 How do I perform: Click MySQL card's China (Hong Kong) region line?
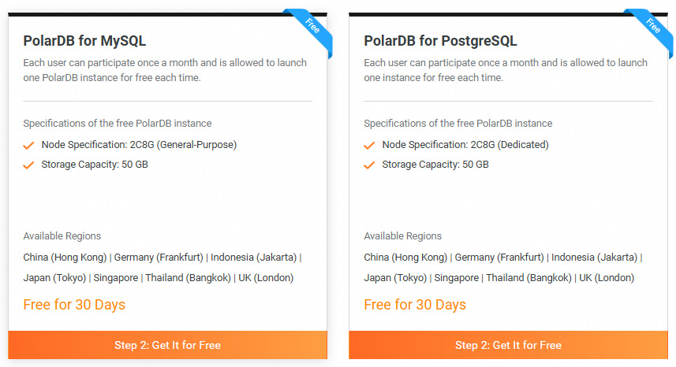(162, 258)
